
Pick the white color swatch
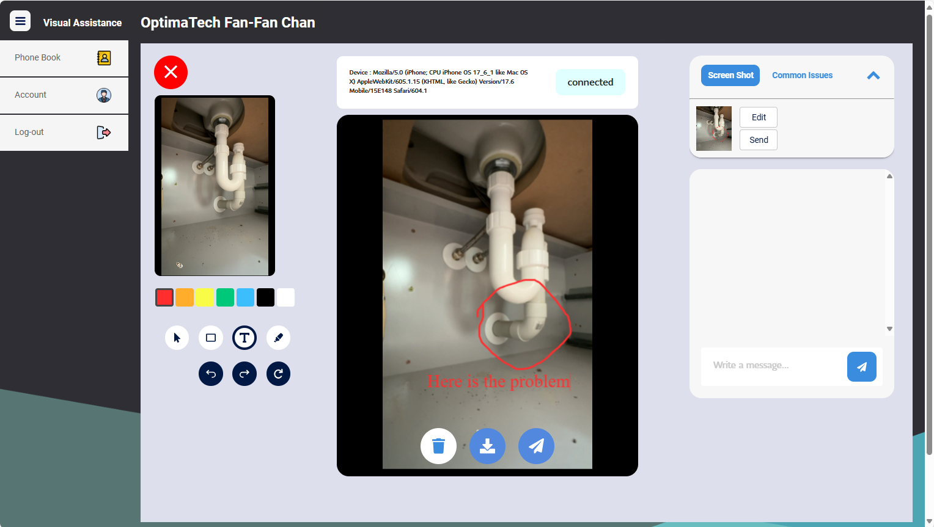(285, 297)
